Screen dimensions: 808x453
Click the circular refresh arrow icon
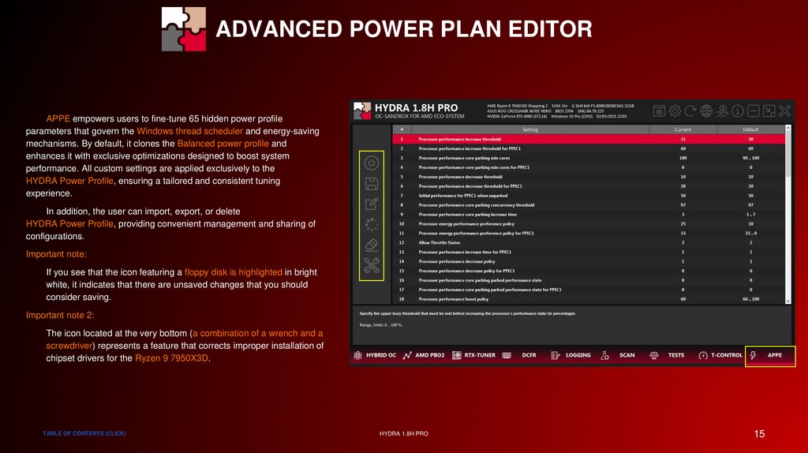click(x=690, y=110)
